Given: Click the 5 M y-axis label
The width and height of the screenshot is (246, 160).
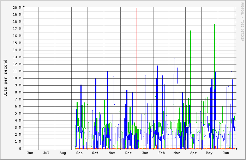Looking at the screenshot, I should coord(18,113).
